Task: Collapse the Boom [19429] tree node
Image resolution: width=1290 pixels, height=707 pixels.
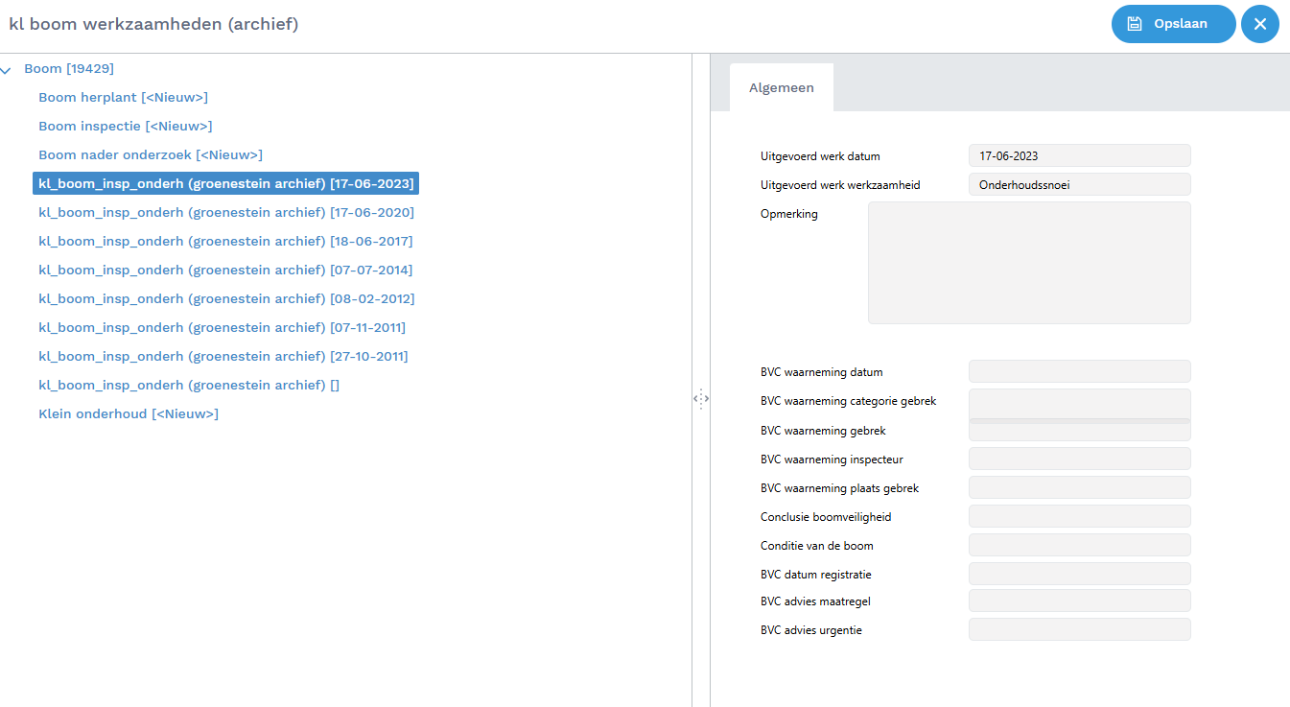Action: (x=7, y=69)
